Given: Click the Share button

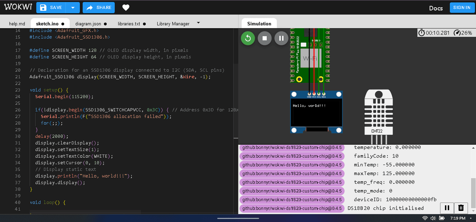Looking at the screenshot, I should pyautogui.click(x=99, y=8).
